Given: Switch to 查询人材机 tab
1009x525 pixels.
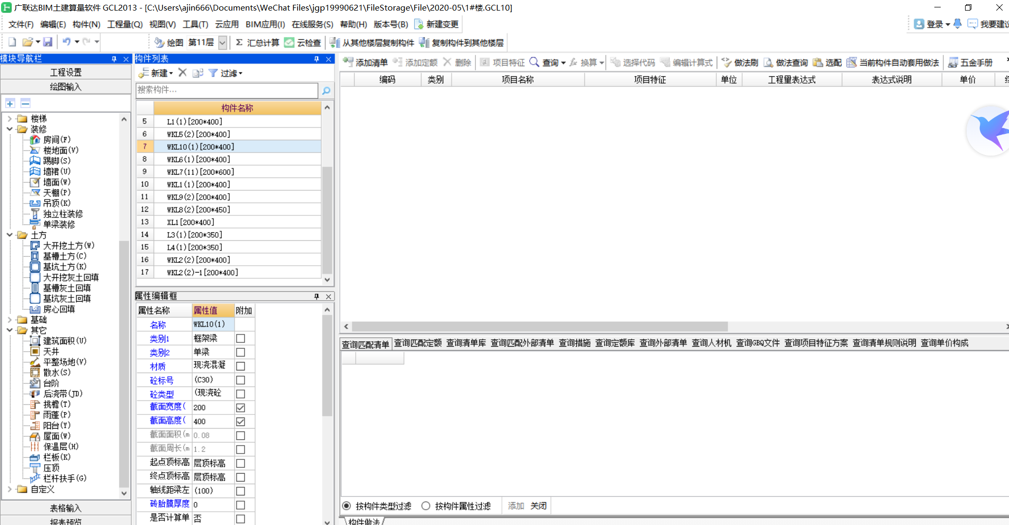Looking at the screenshot, I should pyautogui.click(x=711, y=343).
